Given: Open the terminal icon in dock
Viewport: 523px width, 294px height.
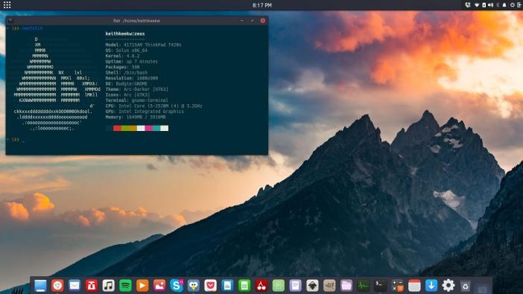Looking at the screenshot, I should (380, 286).
